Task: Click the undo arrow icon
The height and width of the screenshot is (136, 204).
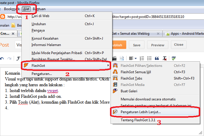Action: [x=2, y=58]
